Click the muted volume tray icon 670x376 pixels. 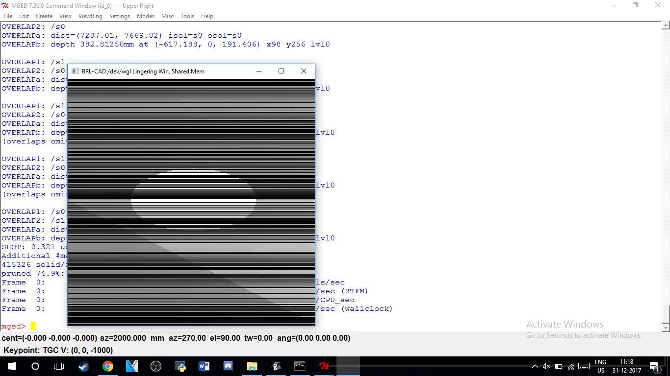[546, 366]
